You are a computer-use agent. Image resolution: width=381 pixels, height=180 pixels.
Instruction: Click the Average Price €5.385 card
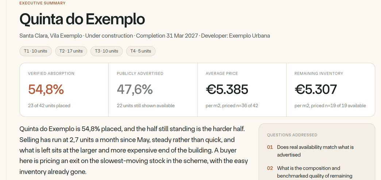(x=242, y=90)
